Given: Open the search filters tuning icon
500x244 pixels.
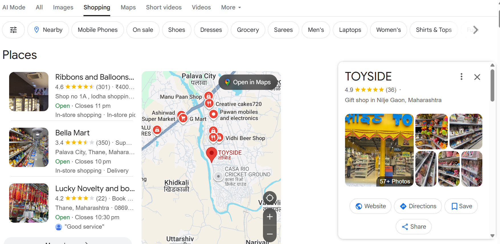Looking at the screenshot, I should [13, 30].
